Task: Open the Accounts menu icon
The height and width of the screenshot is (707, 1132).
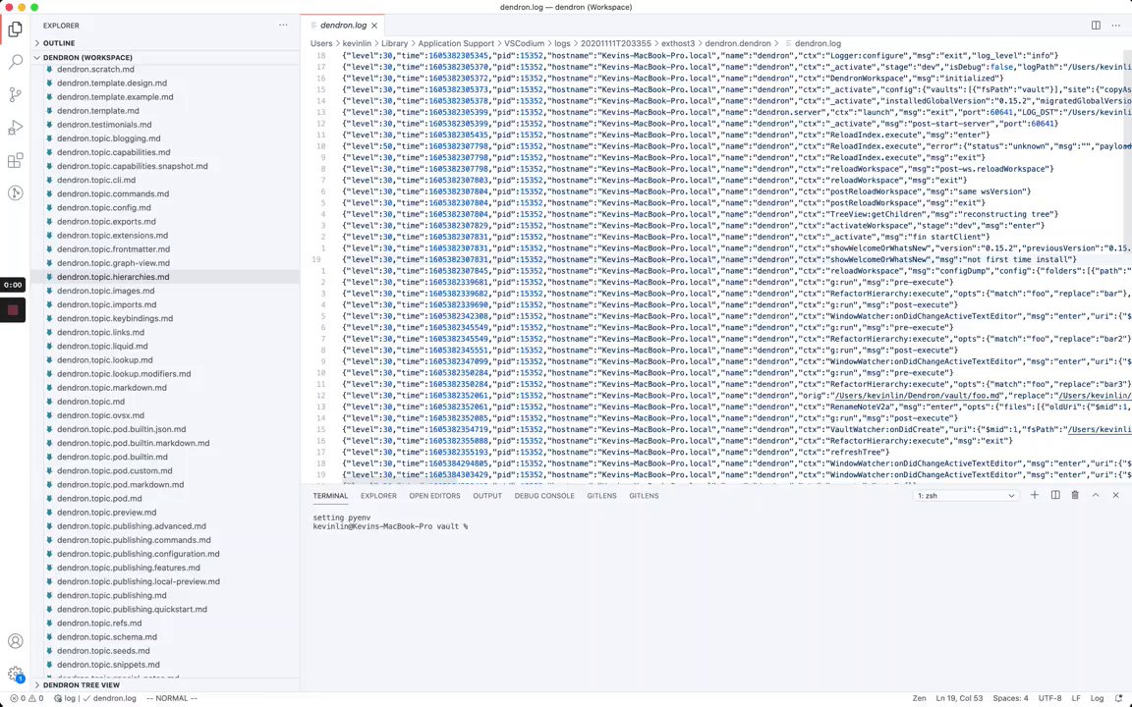Action: pyautogui.click(x=15, y=641)
